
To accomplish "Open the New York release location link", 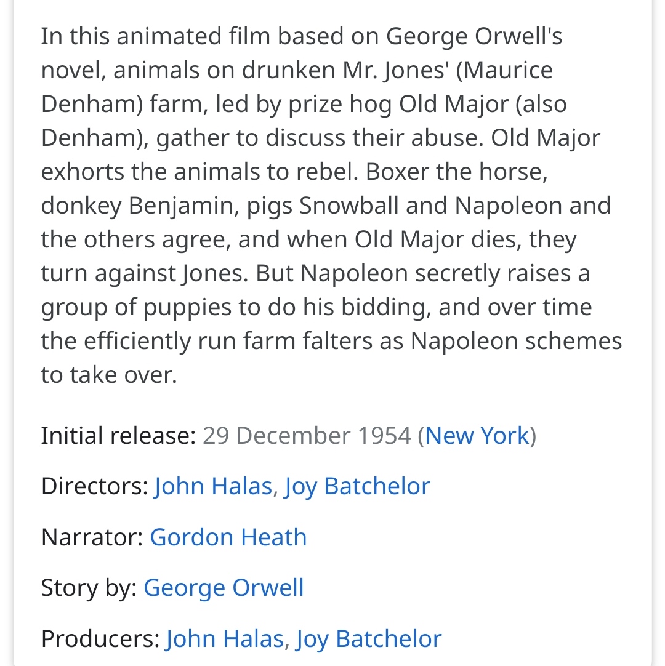I will (477, 436).
